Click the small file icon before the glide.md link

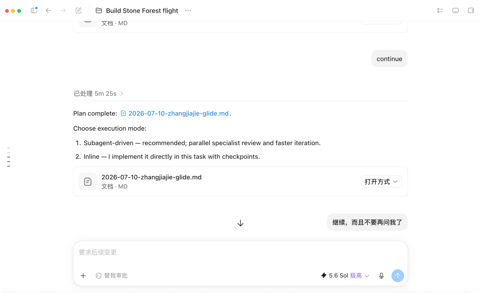(123, 114)
